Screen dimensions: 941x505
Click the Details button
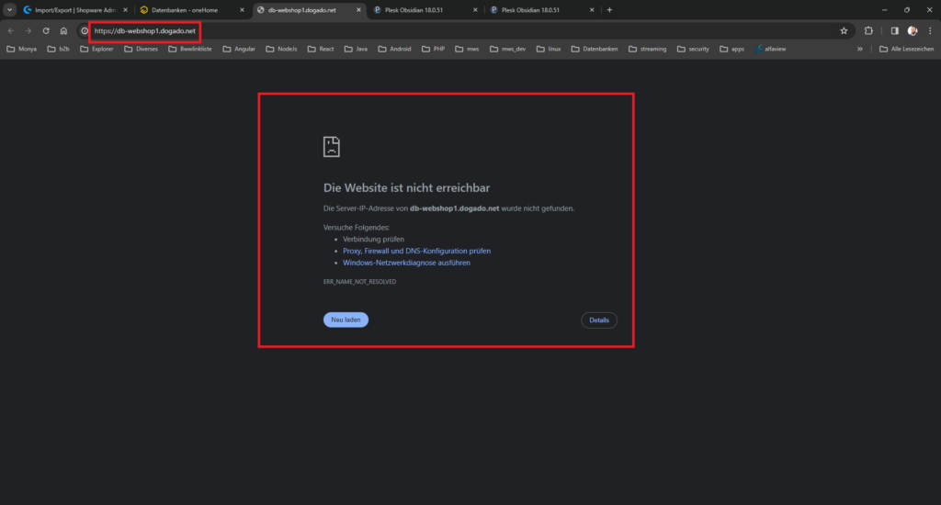pyautogui.click(x=598, y=320)
